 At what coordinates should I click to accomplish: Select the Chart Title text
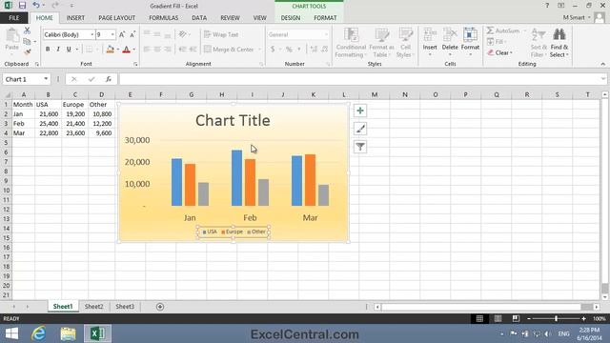point(233,121)
